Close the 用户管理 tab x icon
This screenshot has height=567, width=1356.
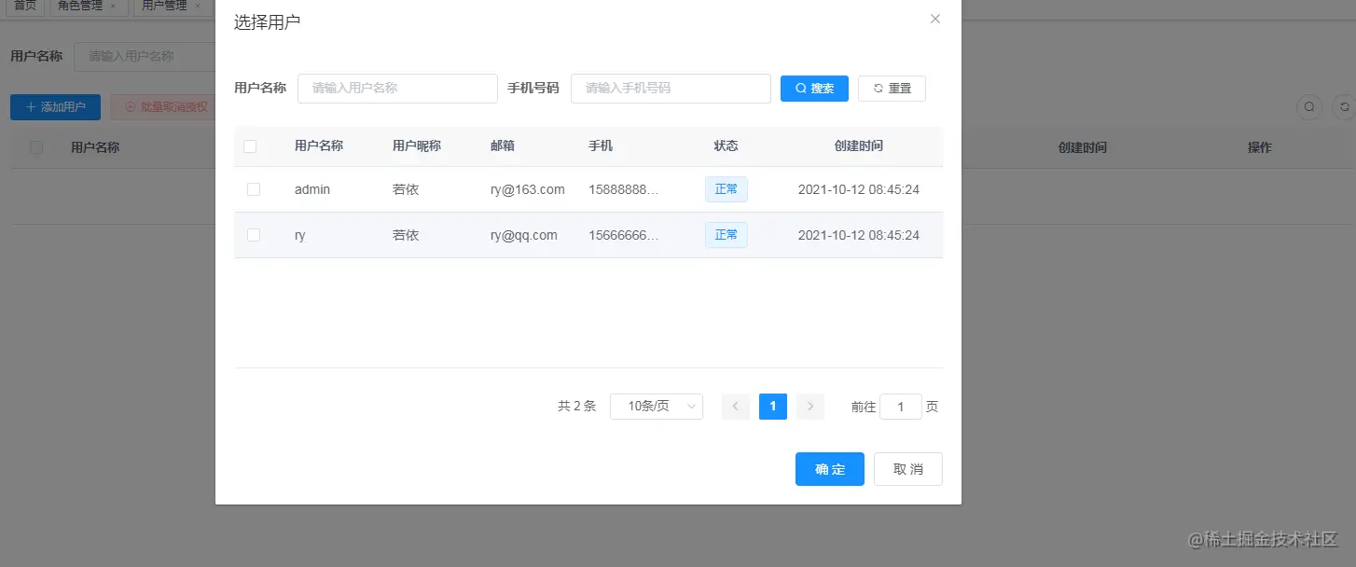tap(197, 7)
